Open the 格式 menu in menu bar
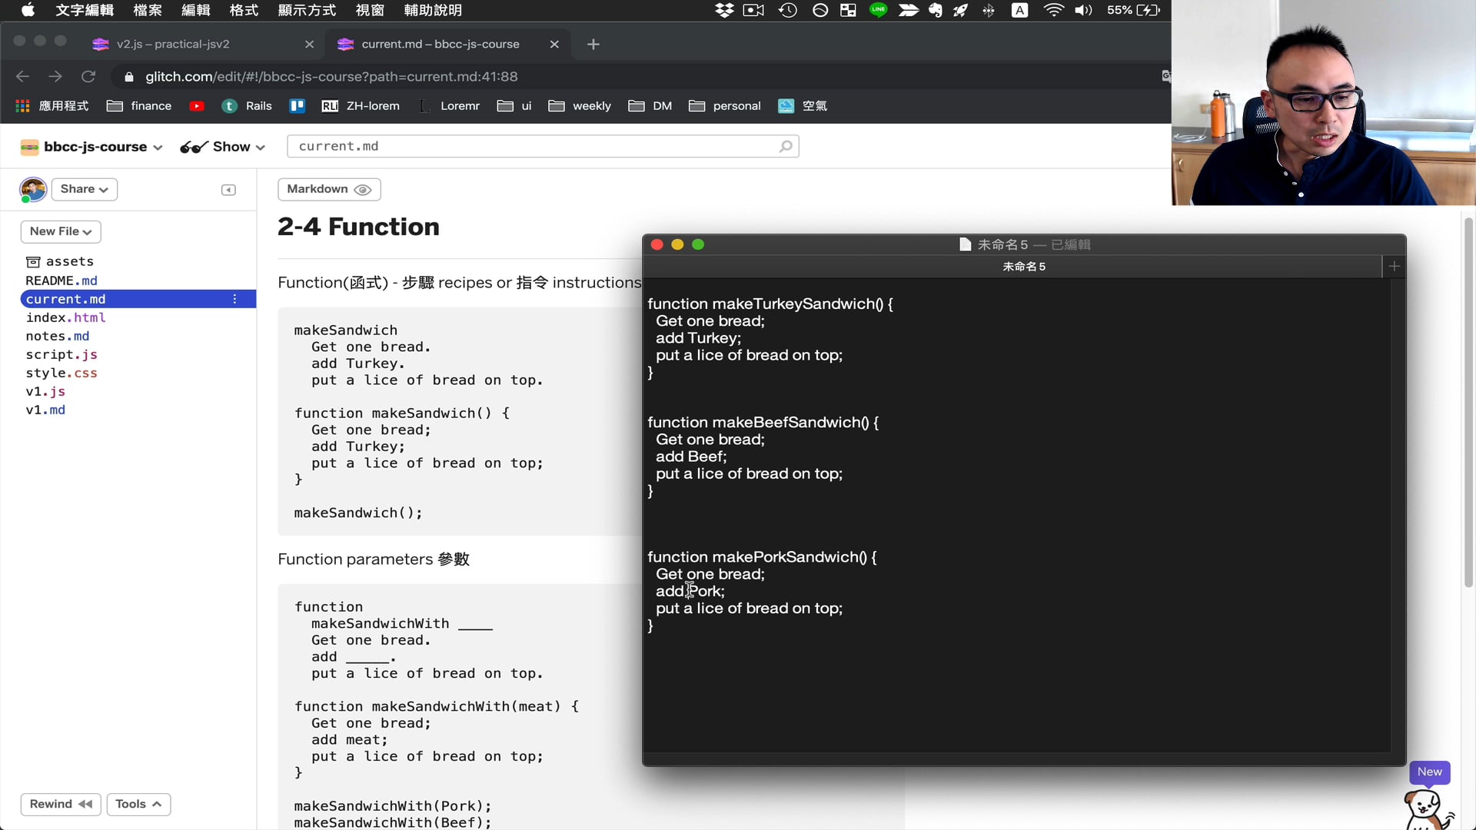 244,10
